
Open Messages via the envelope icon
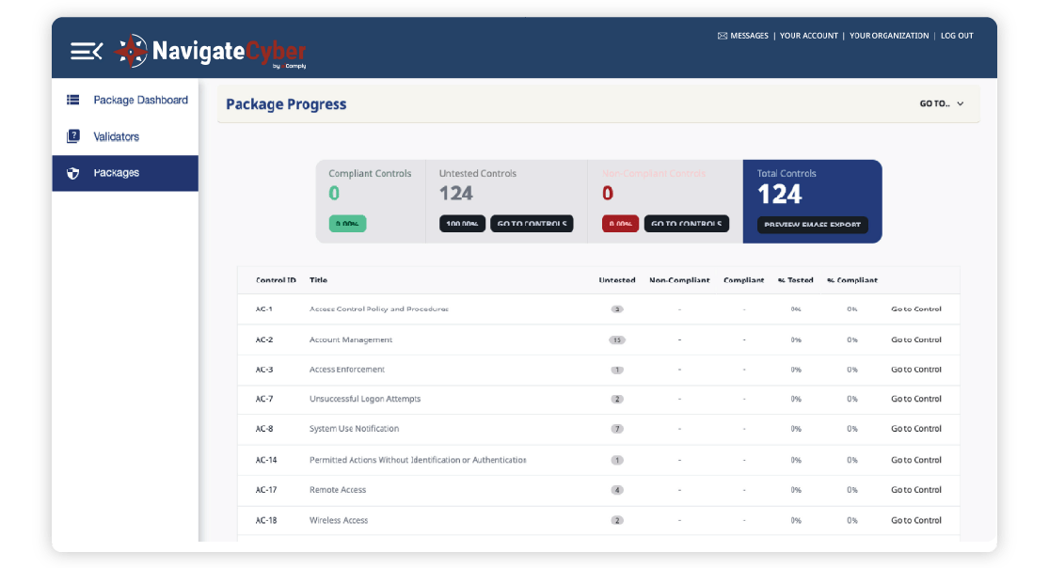pos(722,36)
